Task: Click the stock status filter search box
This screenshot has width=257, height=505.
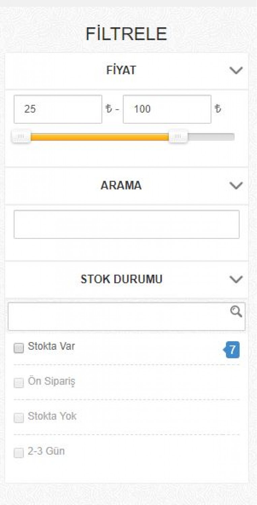Action: point(127,316)
